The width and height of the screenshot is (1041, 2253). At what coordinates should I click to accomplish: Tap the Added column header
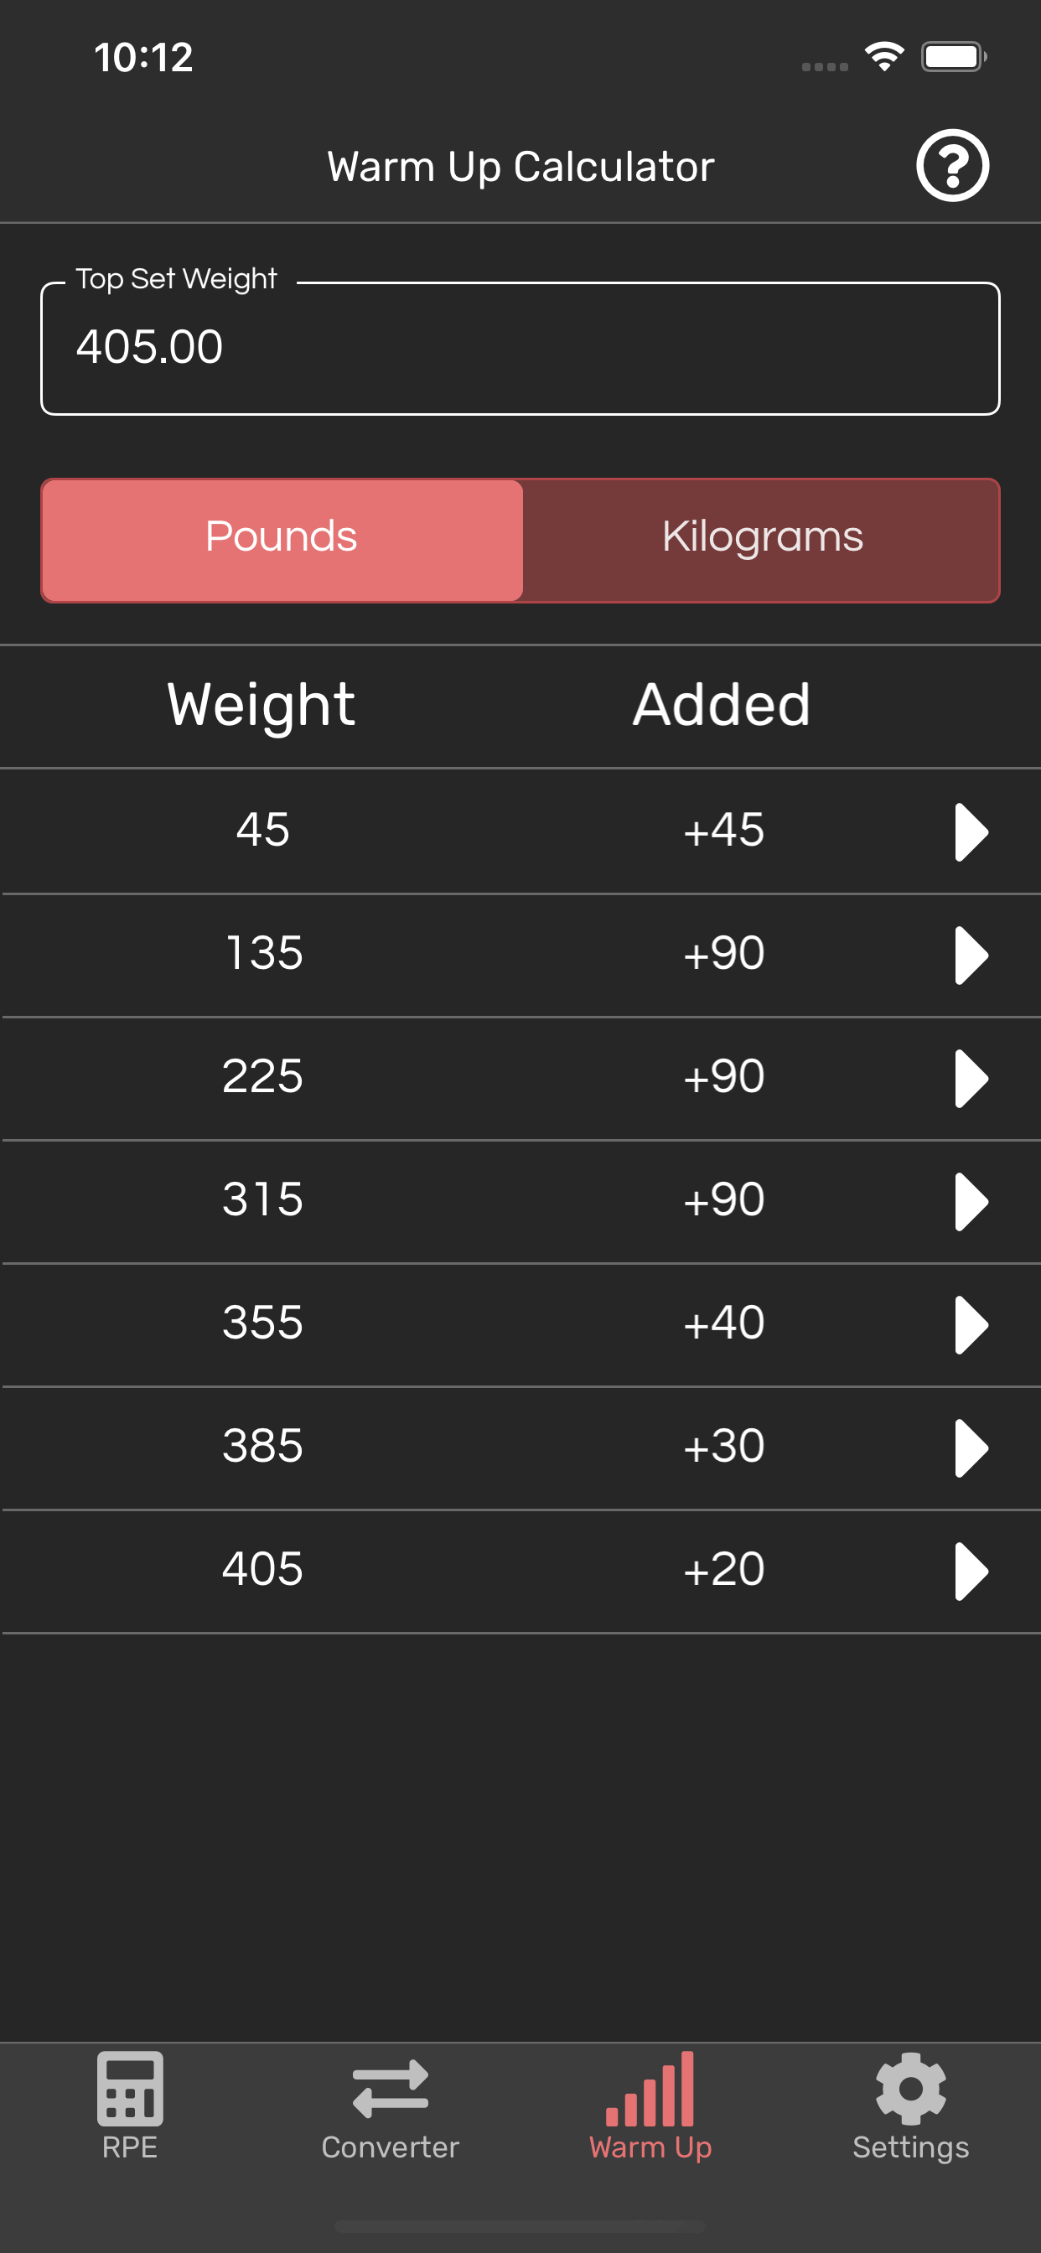point(722,705)
